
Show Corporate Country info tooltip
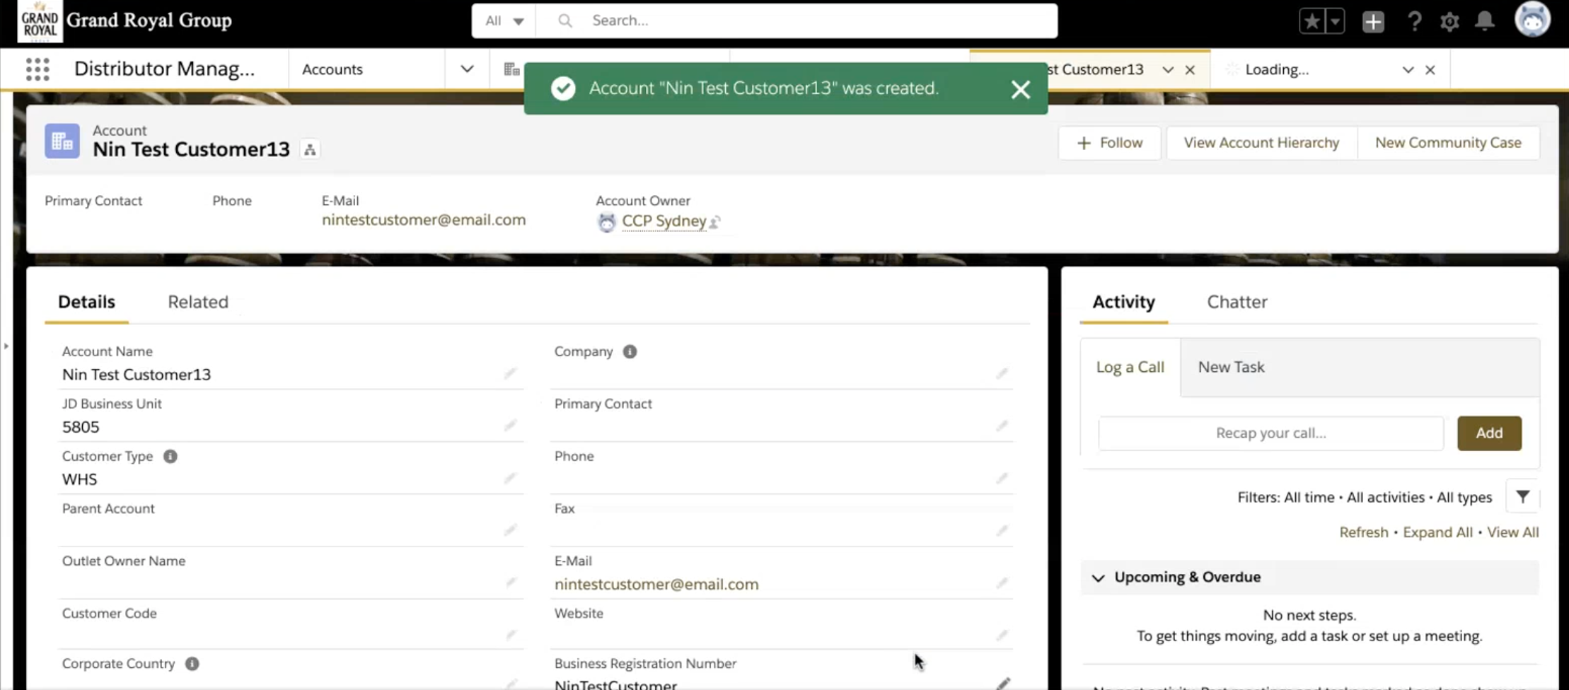click(x=192, y=664)
